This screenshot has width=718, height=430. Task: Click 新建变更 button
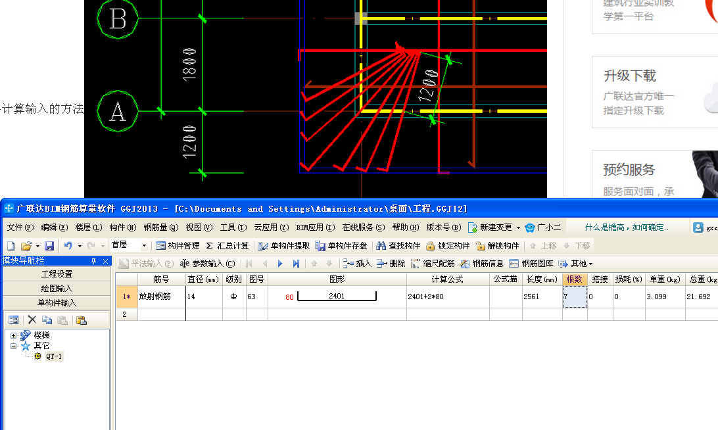(x=490, y=227)
